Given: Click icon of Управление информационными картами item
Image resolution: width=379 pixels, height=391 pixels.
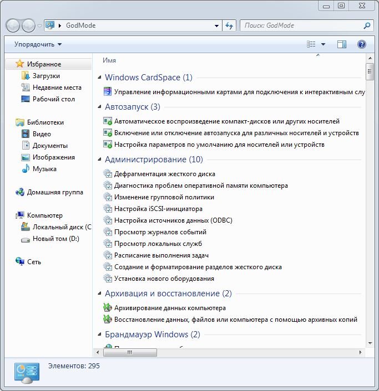Looking at the screenshot, I should coord(108,91).
